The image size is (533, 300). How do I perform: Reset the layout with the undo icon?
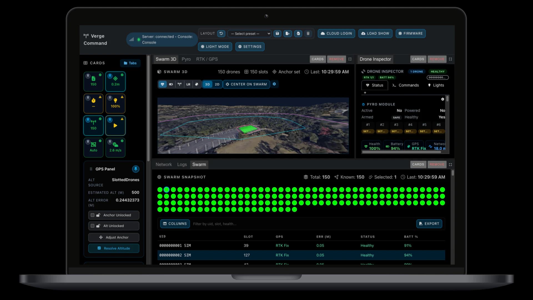221,33
